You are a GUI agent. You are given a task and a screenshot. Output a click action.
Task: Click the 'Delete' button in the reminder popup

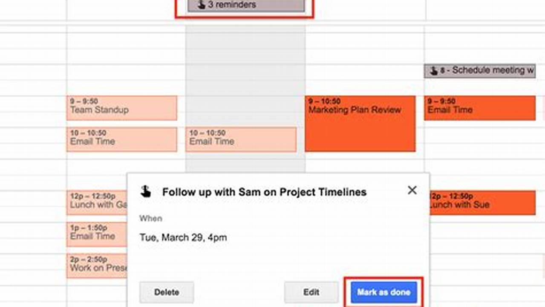tap(167, 292)
